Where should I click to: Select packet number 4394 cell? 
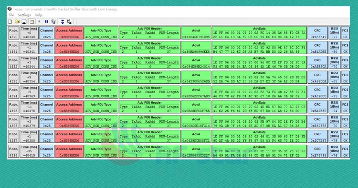click(13, 92)
